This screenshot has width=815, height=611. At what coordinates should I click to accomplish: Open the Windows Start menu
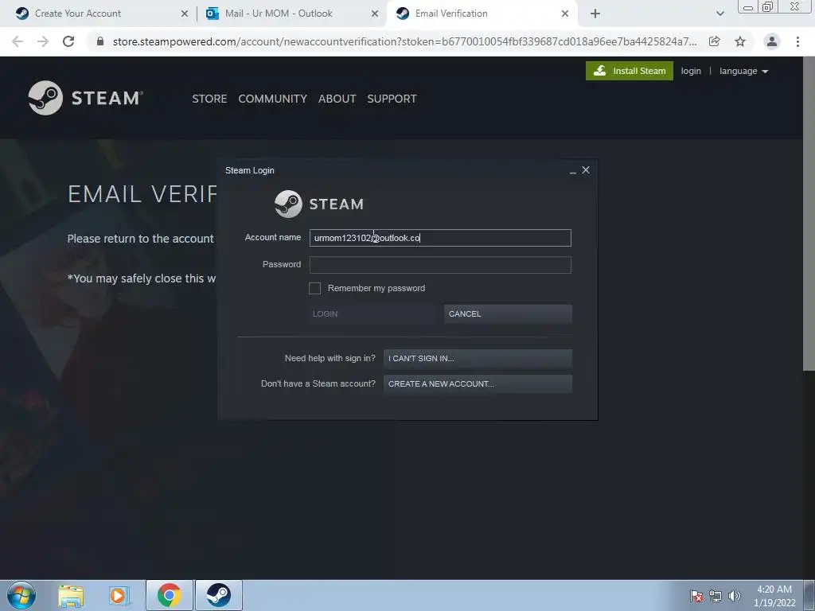click(x=21, y=595)
